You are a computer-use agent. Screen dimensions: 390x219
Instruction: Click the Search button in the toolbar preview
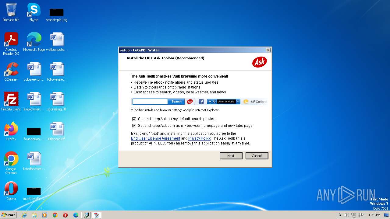176,102
